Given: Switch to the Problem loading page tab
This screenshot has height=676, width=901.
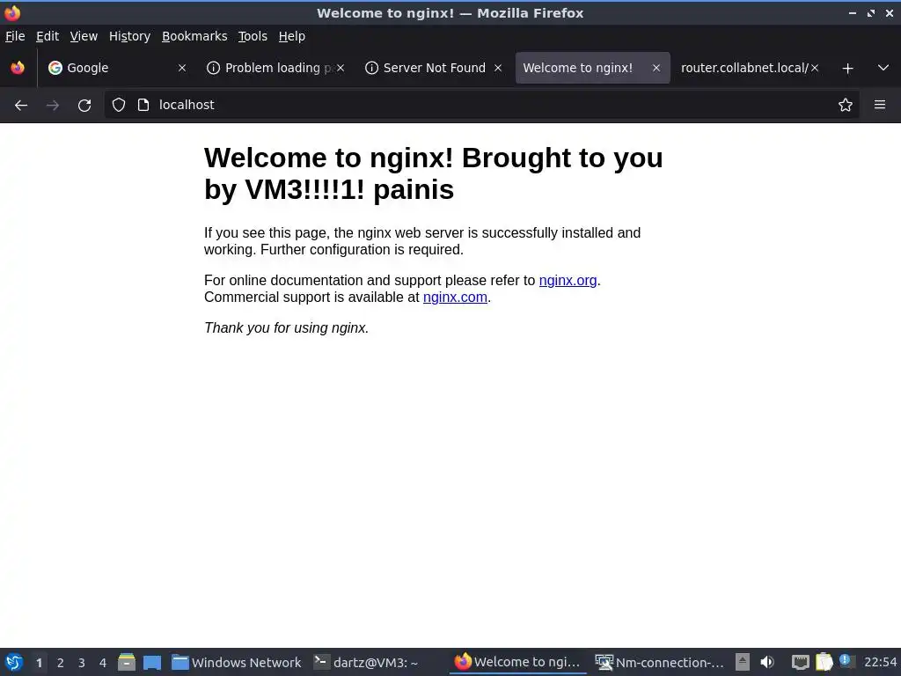Looking at the screenshot, I should [x=275, y=68].
